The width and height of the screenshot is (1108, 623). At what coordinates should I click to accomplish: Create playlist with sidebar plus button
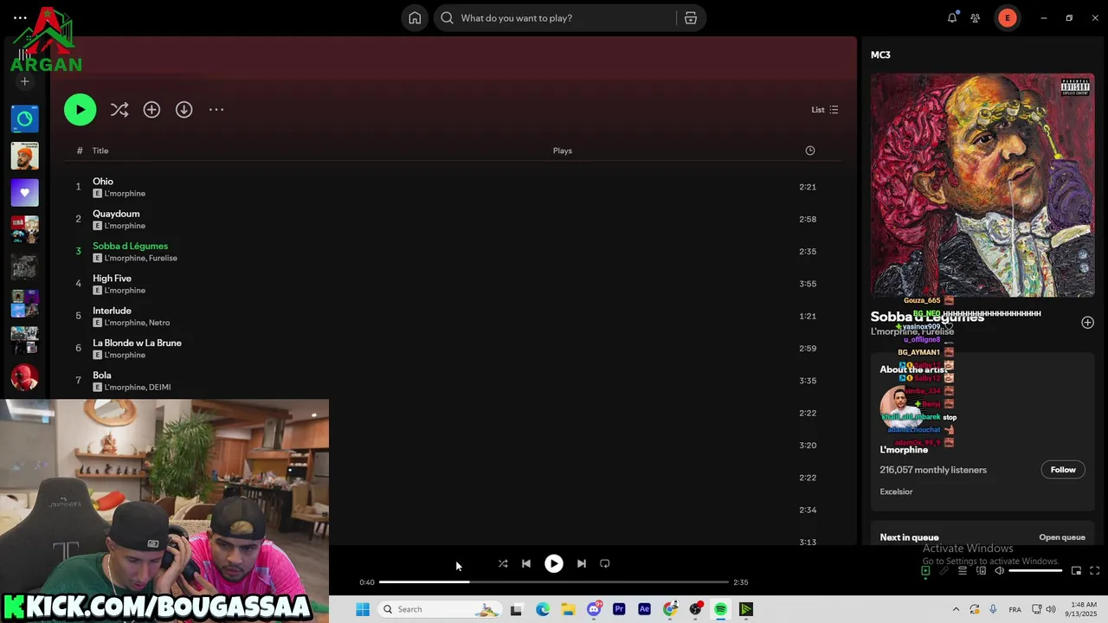pos(24,81)
